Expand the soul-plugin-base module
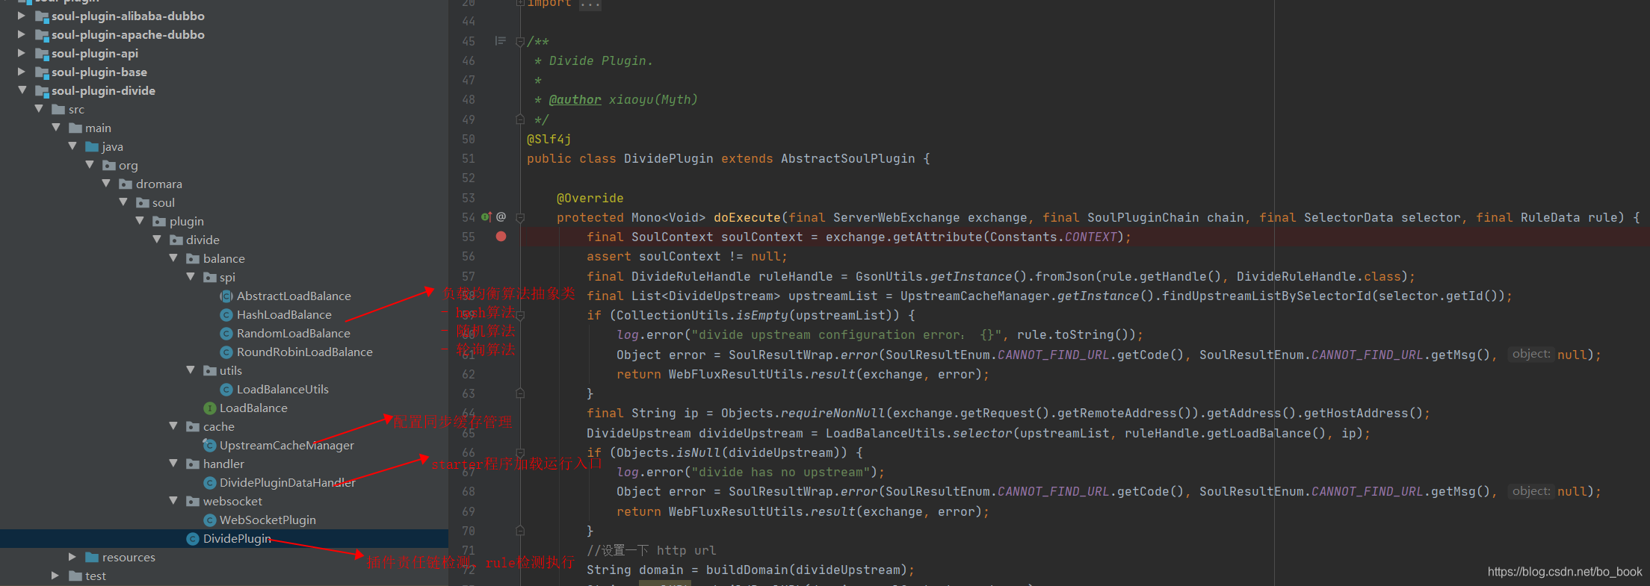The image size is (1650, 586). click(x=22, y=72)
